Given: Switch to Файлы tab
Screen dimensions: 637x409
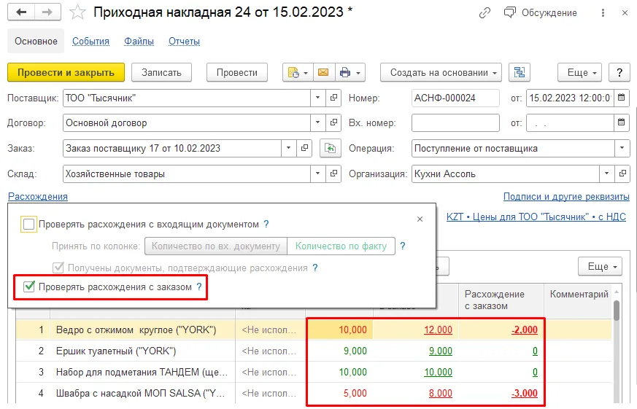Looking at the screenshot, I should (x=139, y=42).
